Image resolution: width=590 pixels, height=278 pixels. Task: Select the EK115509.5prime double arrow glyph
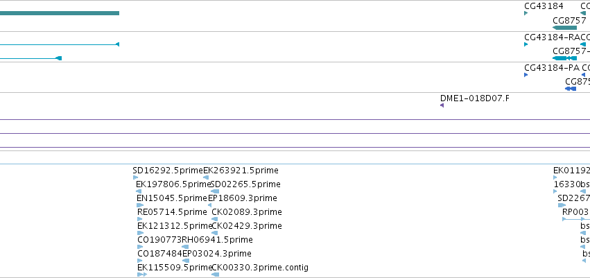142,275
